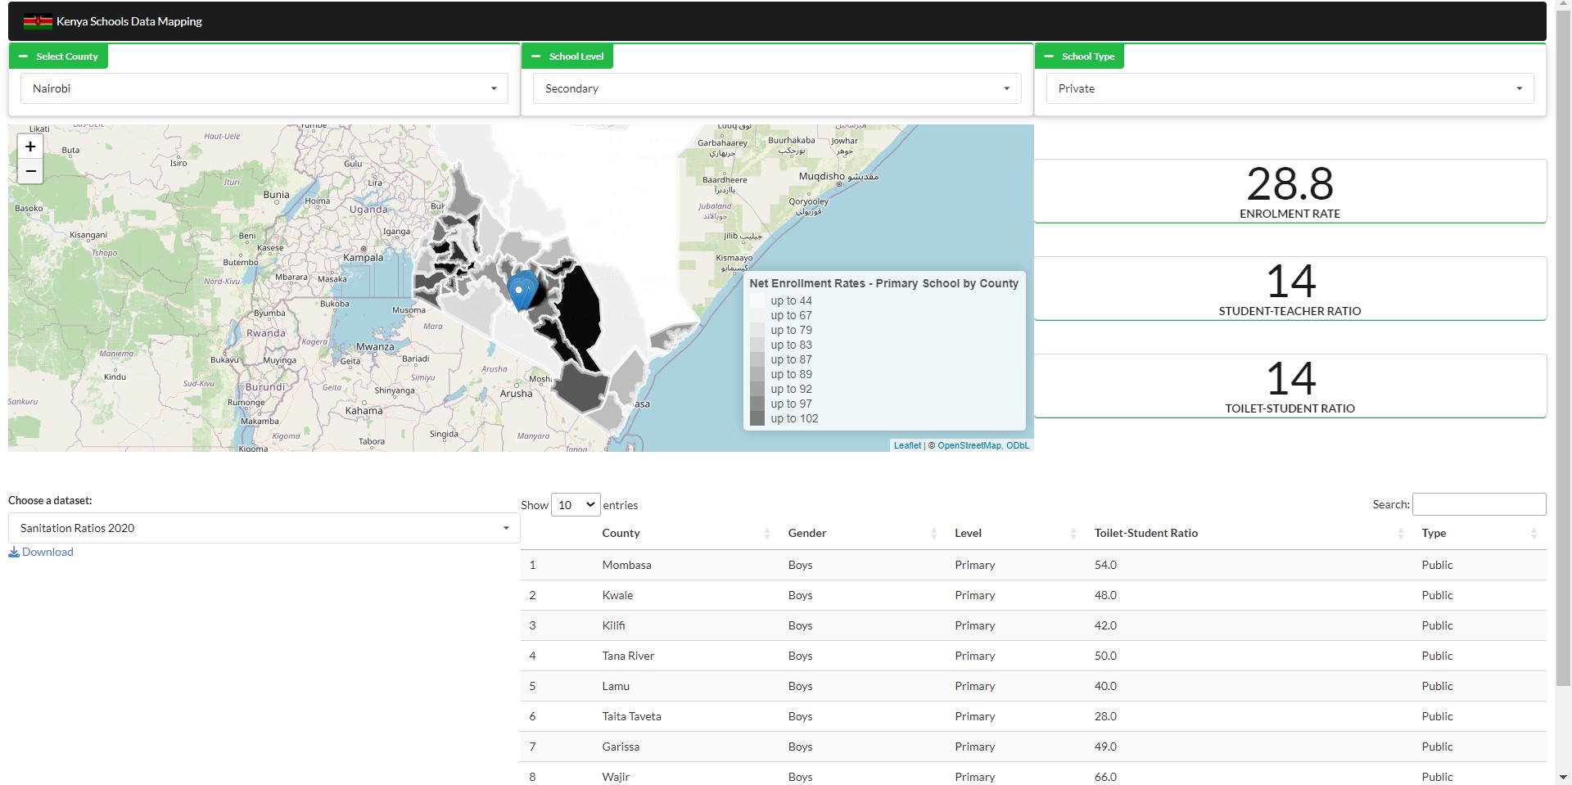Open the Sanitation Ratios 2020 dataset dropdown

click(264, 528)
